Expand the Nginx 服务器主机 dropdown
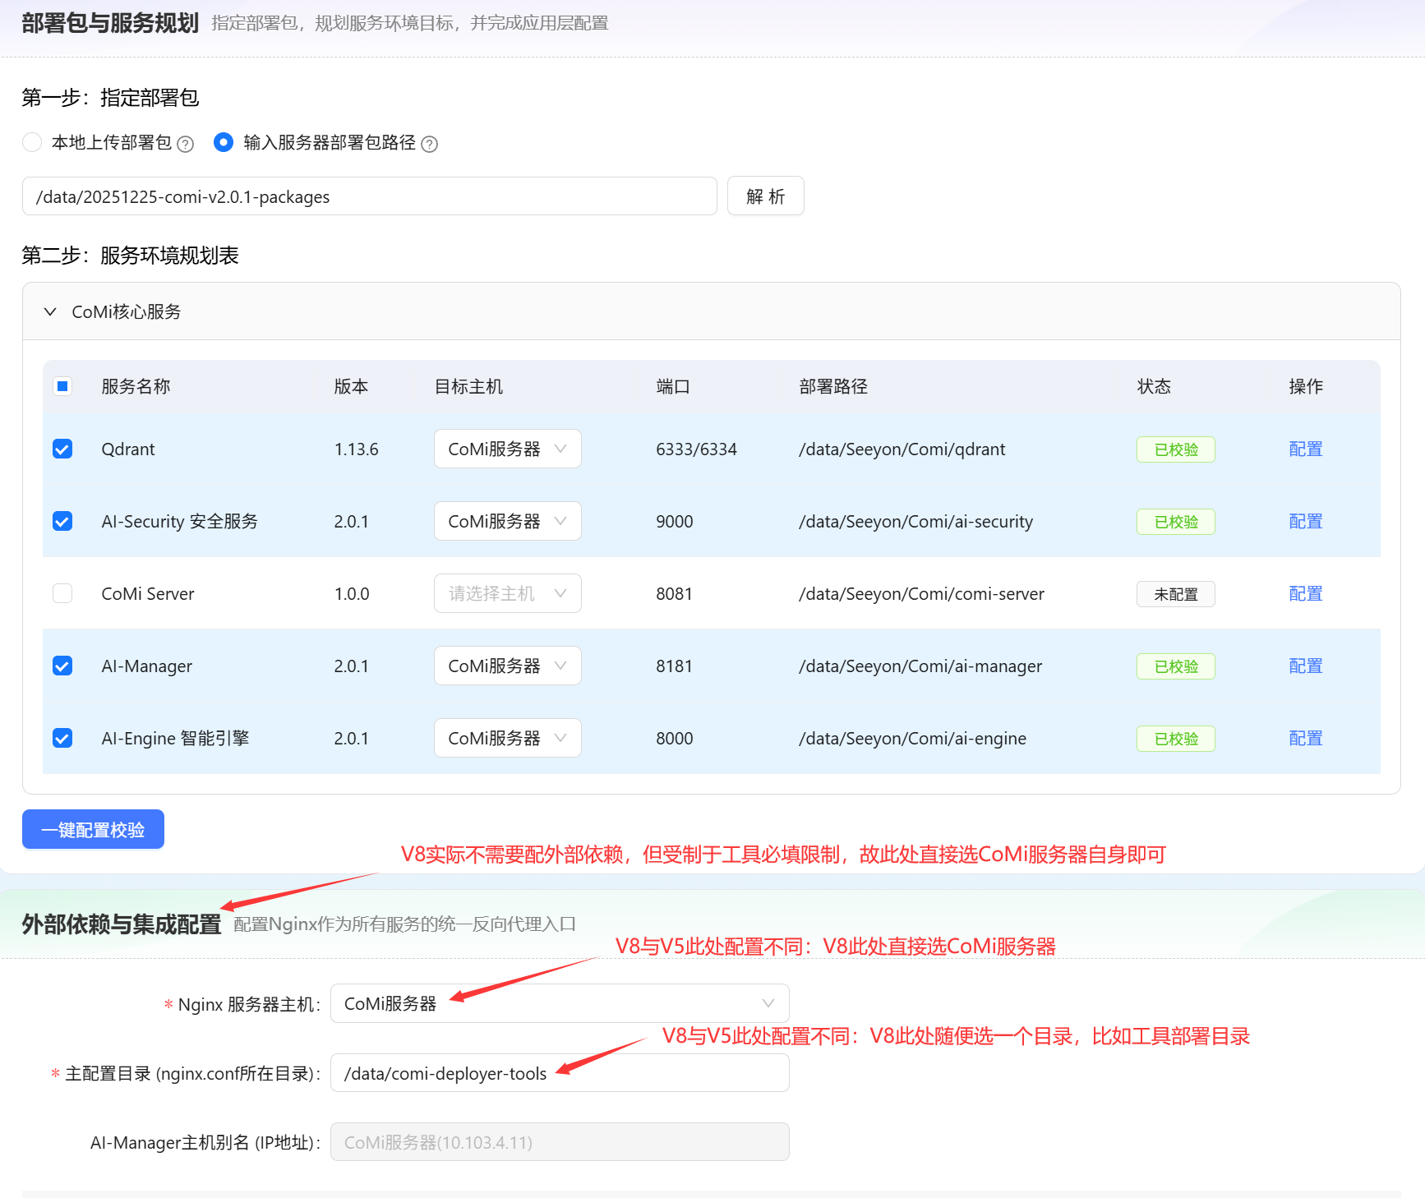 (559, 1003)
